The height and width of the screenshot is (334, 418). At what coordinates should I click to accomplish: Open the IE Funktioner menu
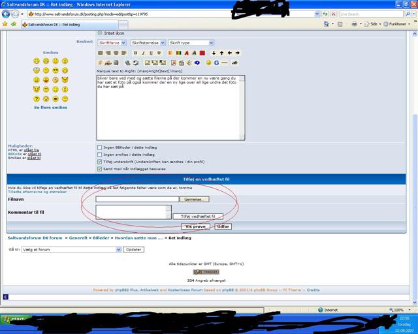pos(397,24)
